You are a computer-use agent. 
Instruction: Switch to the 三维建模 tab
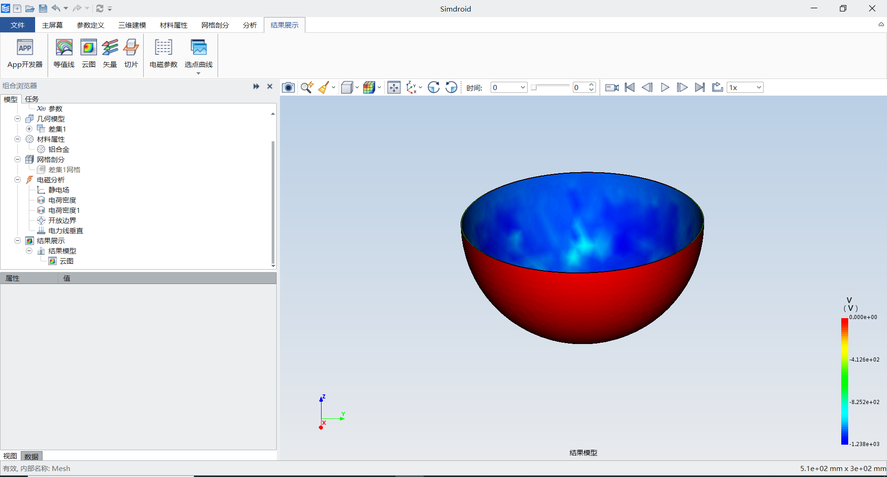click(132, 25)
